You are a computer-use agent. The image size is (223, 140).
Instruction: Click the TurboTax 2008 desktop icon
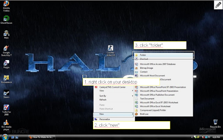tap(6, 110)
